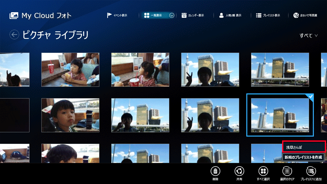This screenshot has width=327, height=184.
Task: Click the プレイリストに追加 add-to-playlist icon
Action: click(311, 171)
